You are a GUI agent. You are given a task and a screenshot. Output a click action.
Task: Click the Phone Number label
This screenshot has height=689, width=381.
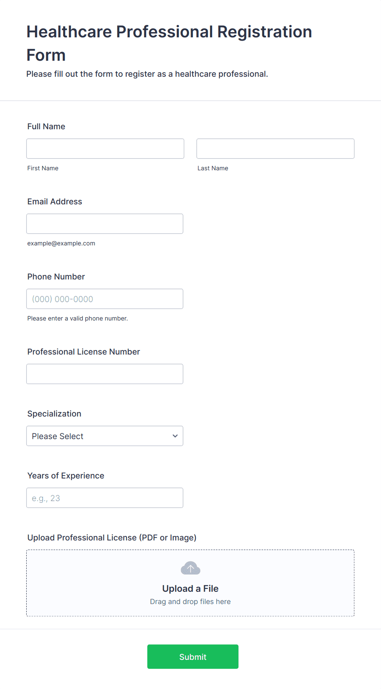pos(56,277)
